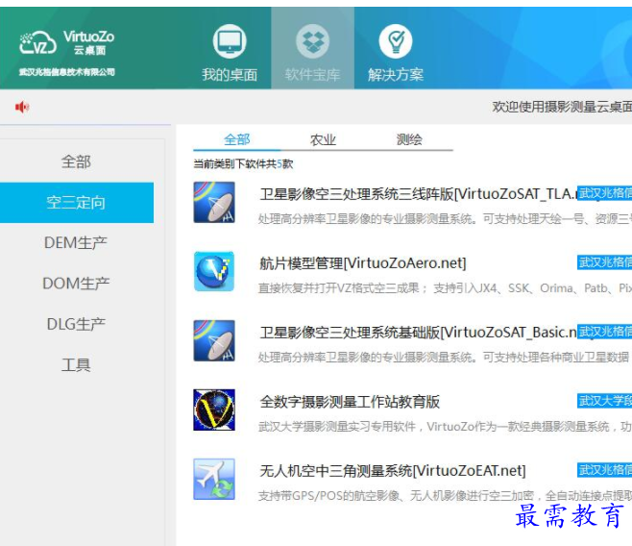Click the 当前类别下软件共5款 count text

pyautogui.click(x=243, y=164)
